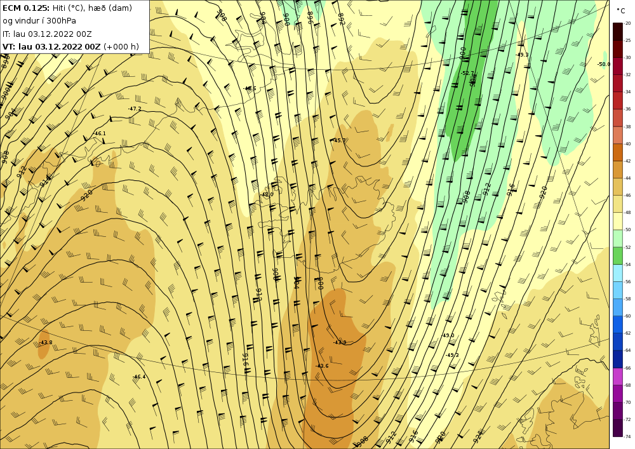Click the pale yellow legend swatch between -48 and -50
635x449 pixels.
point(618,221)
